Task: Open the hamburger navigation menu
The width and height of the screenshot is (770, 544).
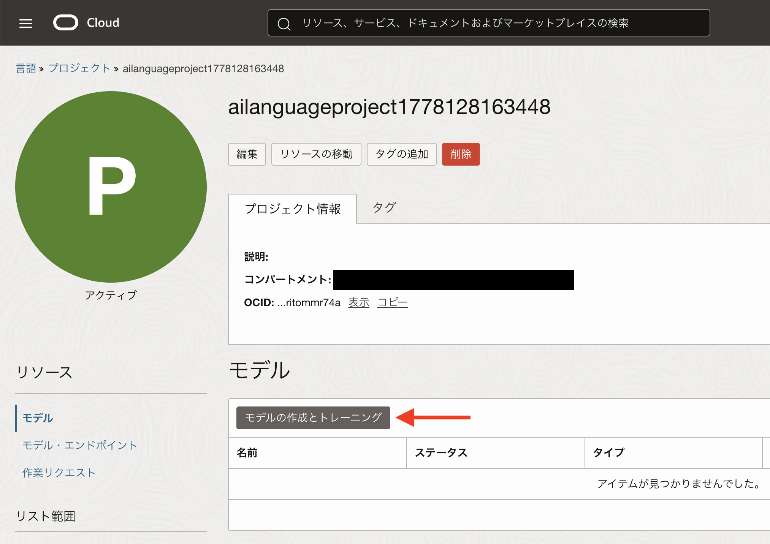Action: click(x=26, y=24)
